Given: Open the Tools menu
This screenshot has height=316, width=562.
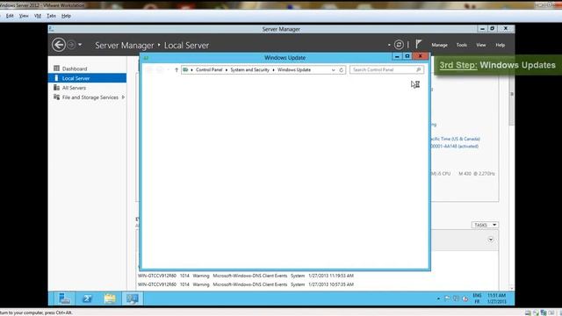Looking at the screenshot, I should tap(462, 45).
